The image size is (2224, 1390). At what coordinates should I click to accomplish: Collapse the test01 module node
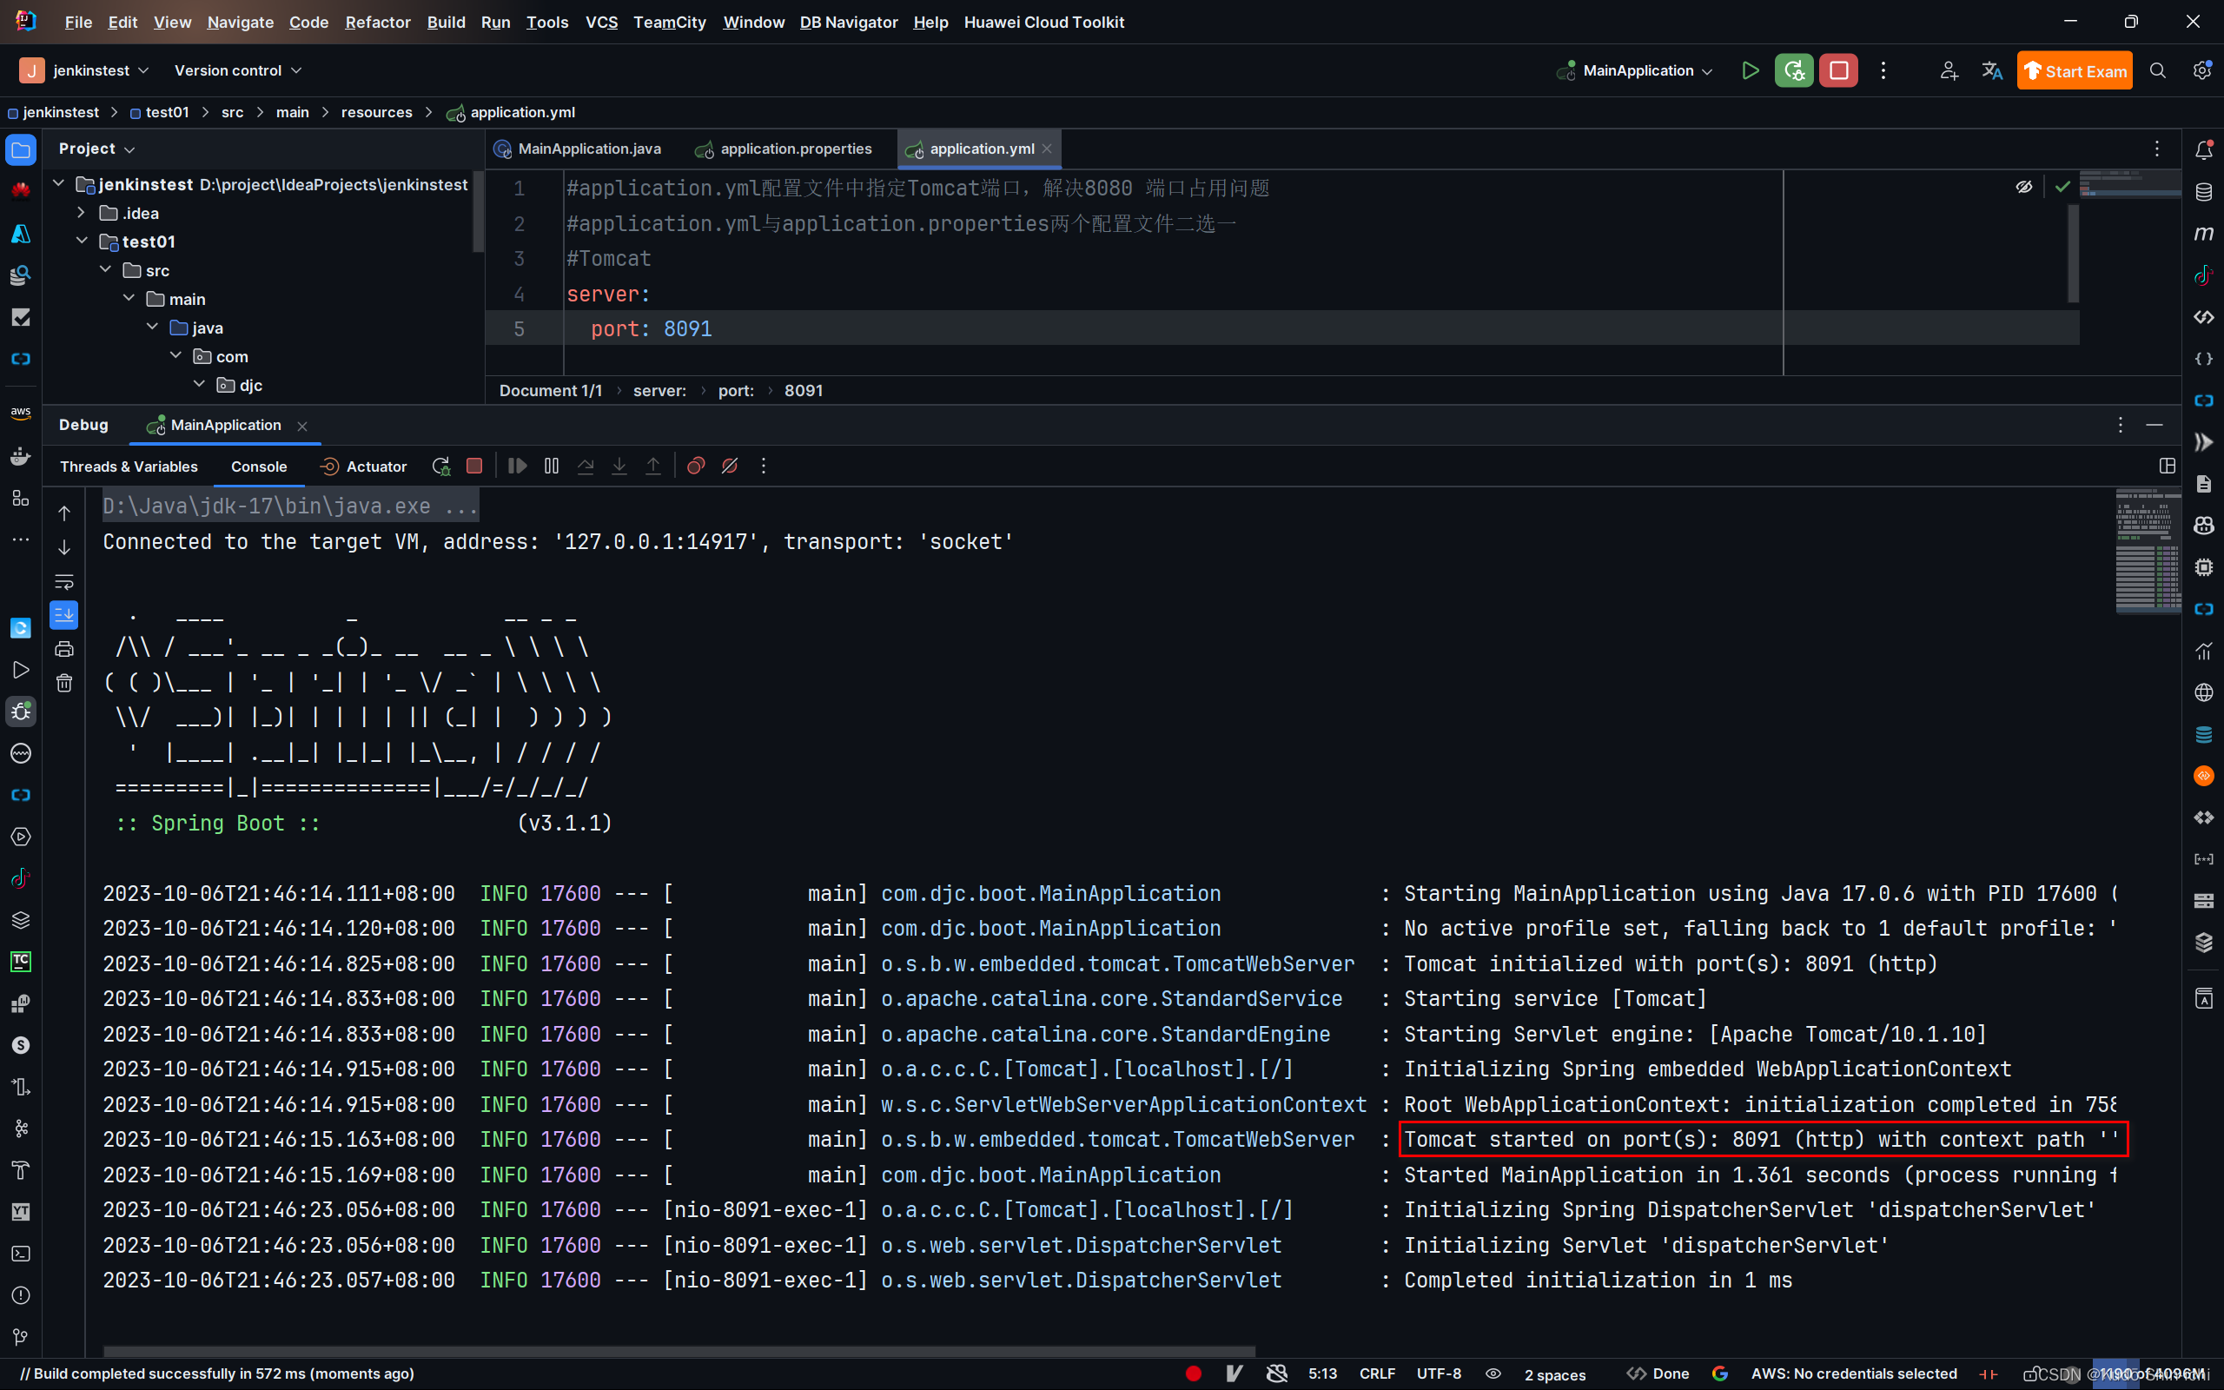tap(81, 241)
